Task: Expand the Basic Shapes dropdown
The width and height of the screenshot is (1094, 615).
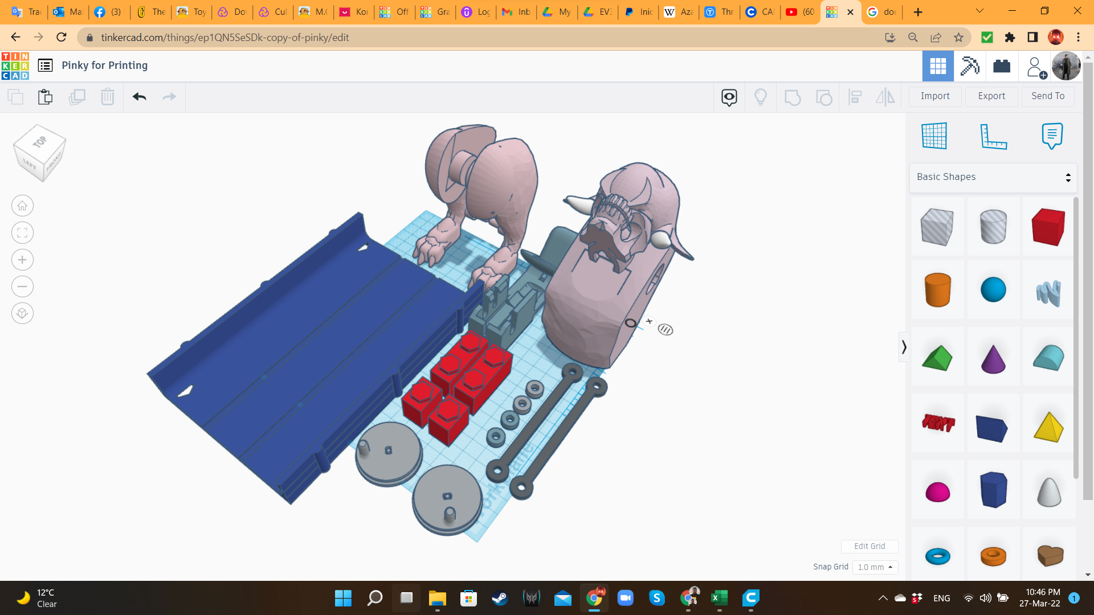Action: point(993,177)
